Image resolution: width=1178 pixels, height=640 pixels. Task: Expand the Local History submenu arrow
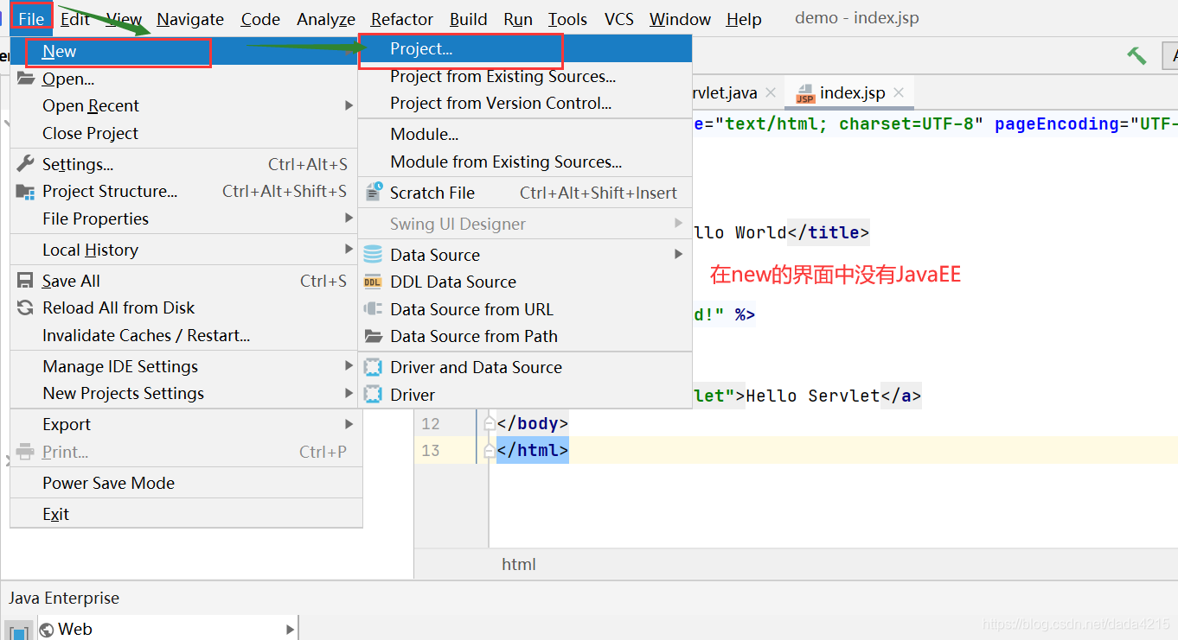pos(349,250)
